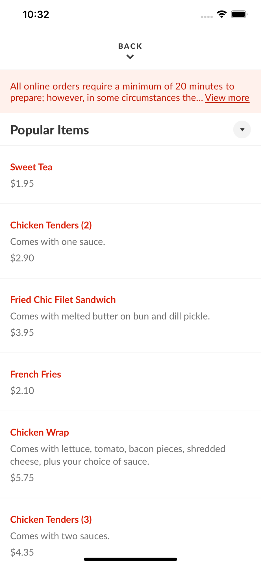Tap Chicken Wrap lettuce tomato description
This screenshot has height=566, width=261.
click(x=118, y=455)
